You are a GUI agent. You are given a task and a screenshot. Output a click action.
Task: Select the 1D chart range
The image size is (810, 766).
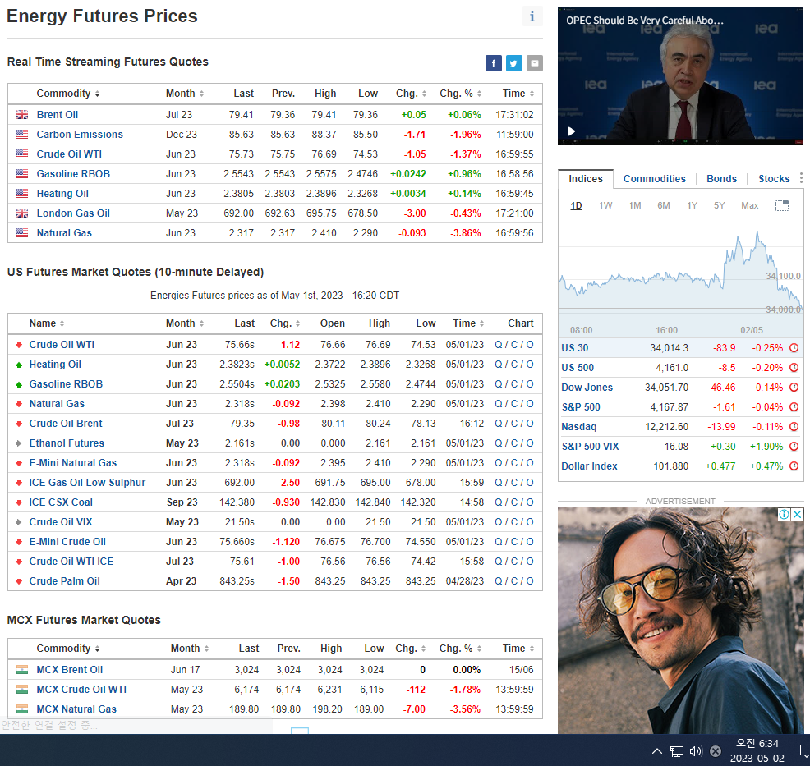coord(576,205)
